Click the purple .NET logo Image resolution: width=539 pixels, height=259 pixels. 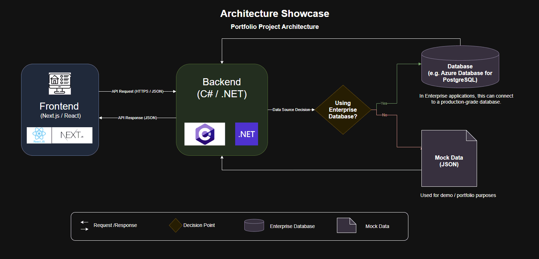[246, 134]
